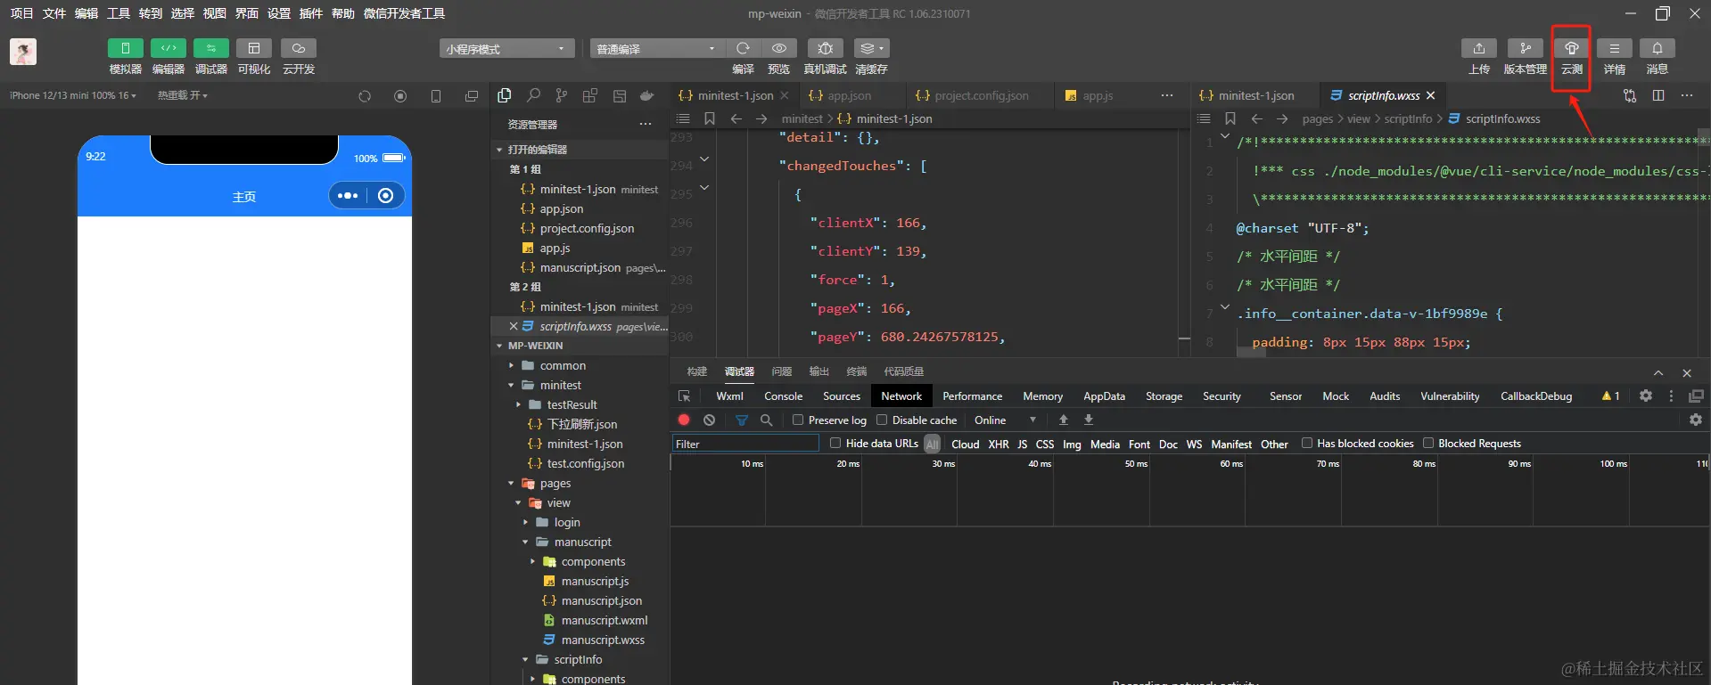Toggle the editor (编辑器) panel button

point(168,48)
